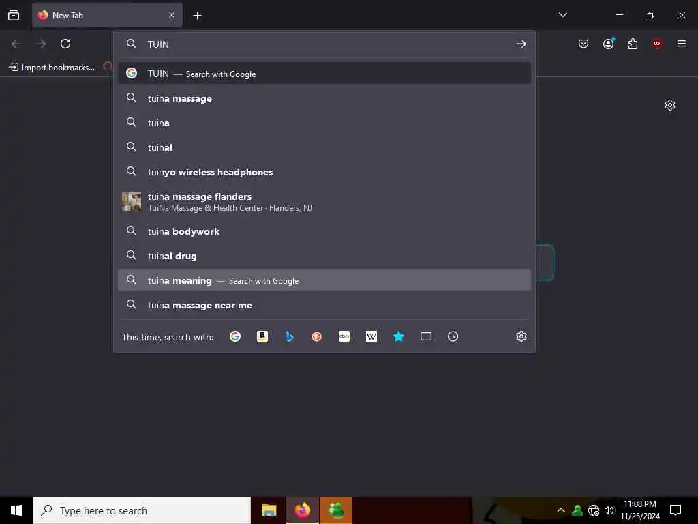The height and width of the screenshot is (524, 698).
Task: Open the volume control tray icon
Action: coord(609,510)
